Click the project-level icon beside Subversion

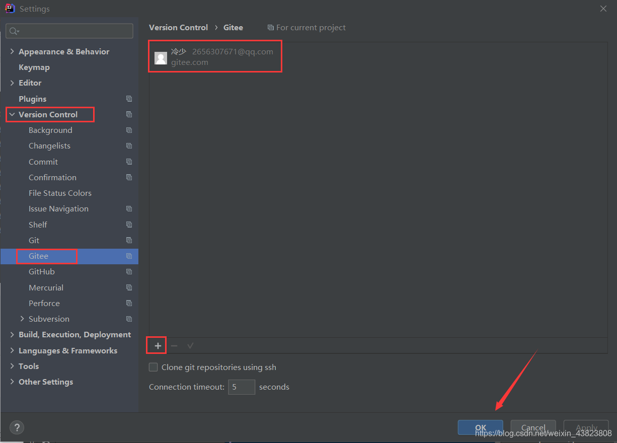(129, 319)
